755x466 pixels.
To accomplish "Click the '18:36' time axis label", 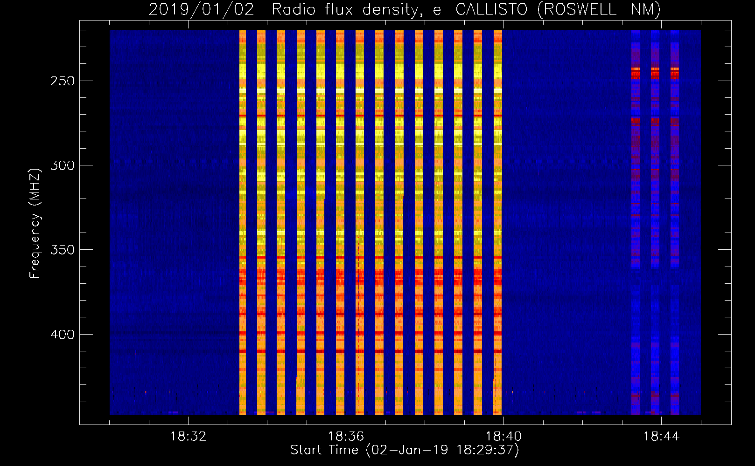I will 346,437.
